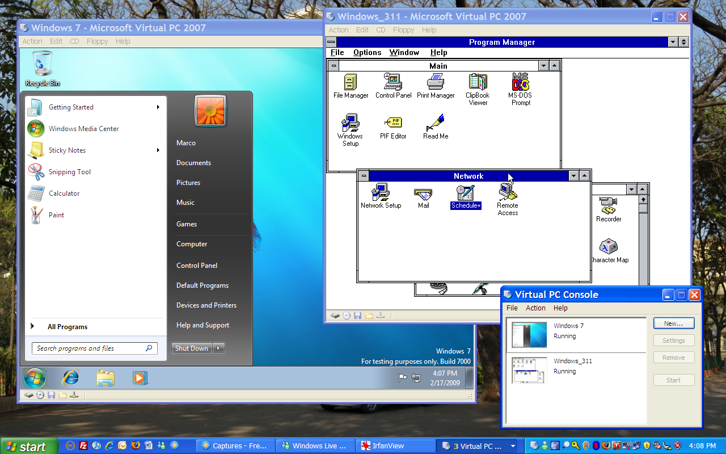This screenshot has height=454, width=726.
Task: Click the orange flower user picture
Action: coord(210,110)
